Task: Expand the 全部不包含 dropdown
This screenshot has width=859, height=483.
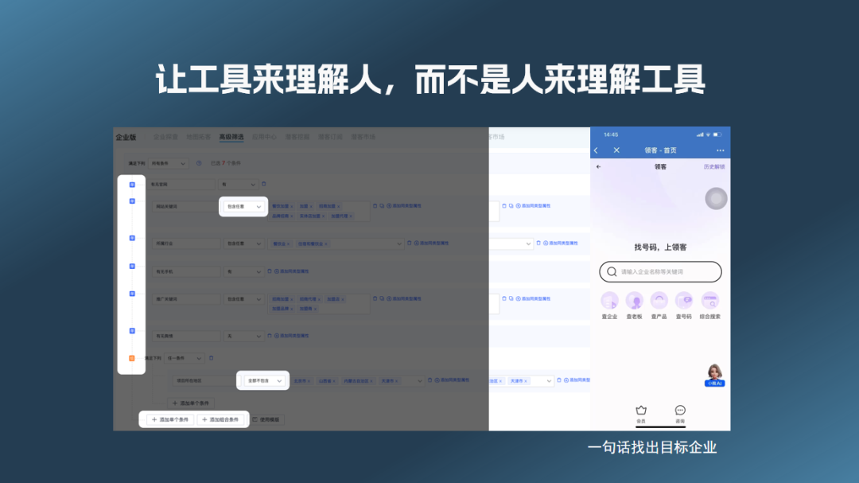Action: pyautogui.click(x=264, y=381)
